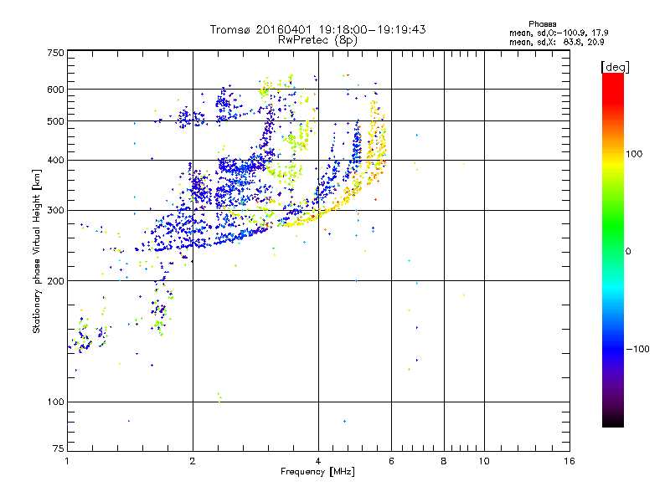Click the colorbar label '0'
670x502 pixels.
point(628,252)
